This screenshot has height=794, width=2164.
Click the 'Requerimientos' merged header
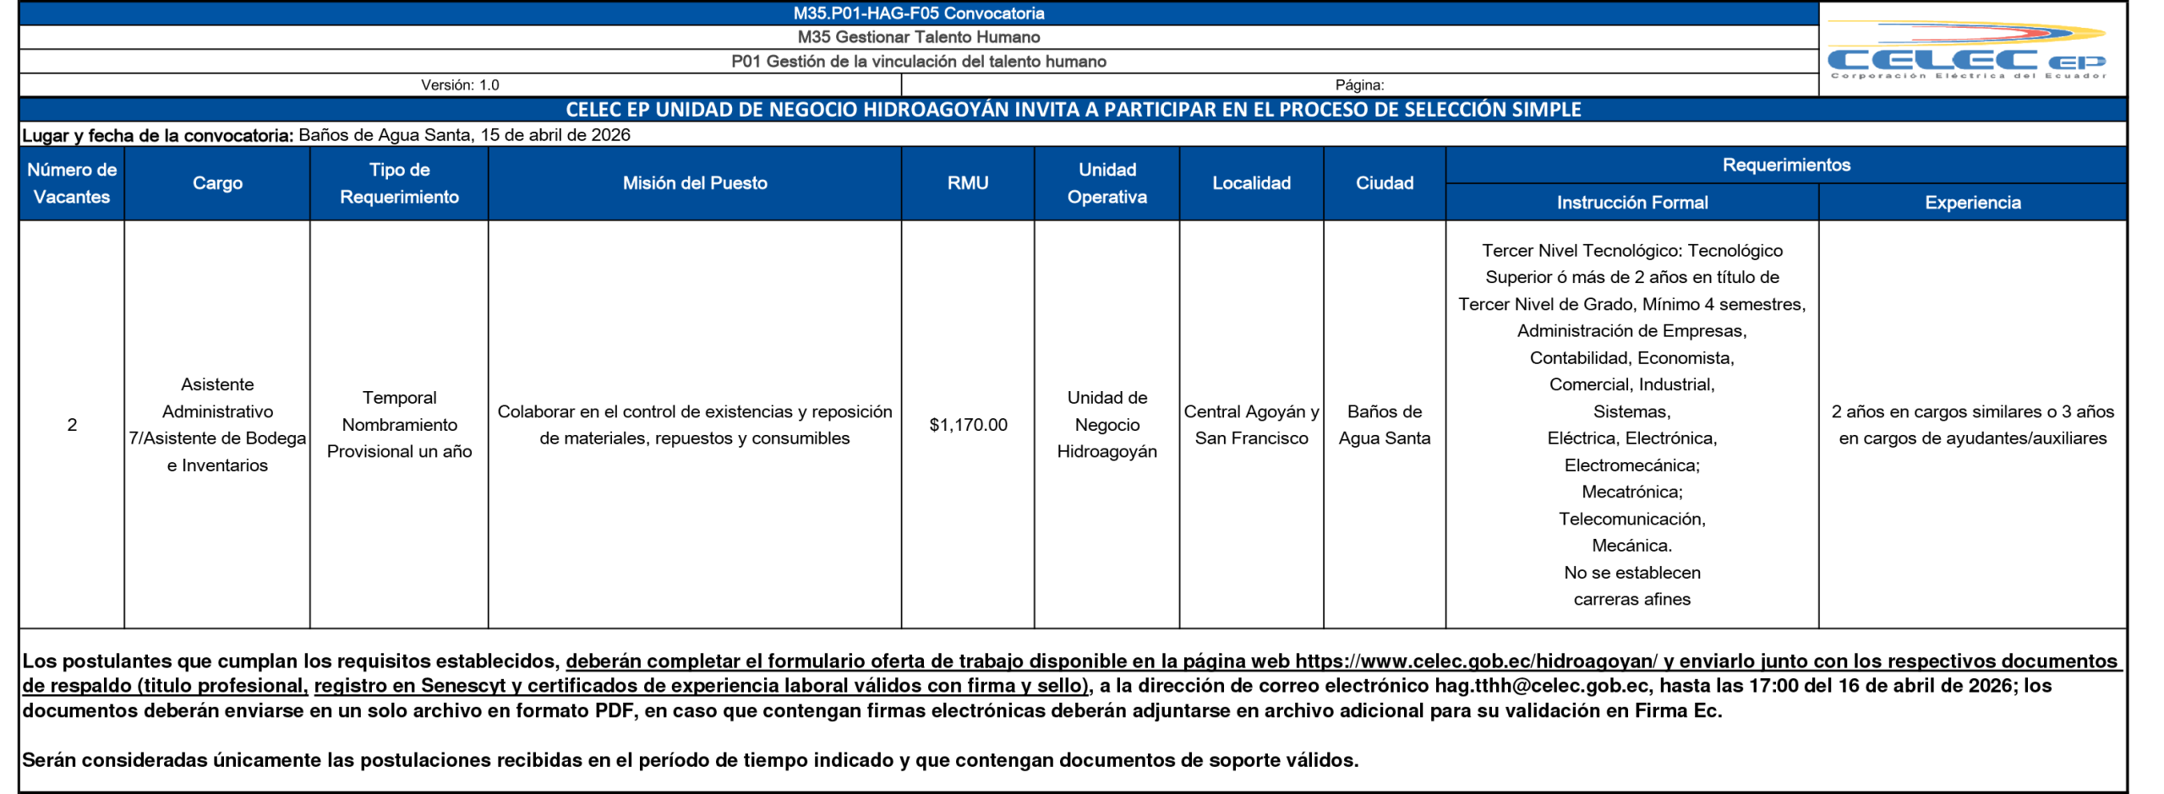[x=1785, y=165]
